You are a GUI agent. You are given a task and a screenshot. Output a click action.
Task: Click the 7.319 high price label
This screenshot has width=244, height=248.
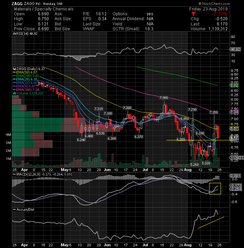(x=99, y=109)
